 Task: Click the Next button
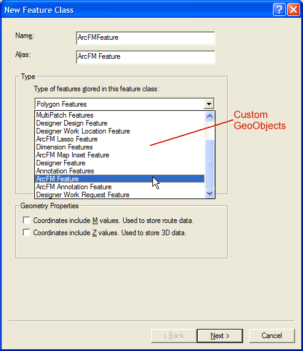click(x=220, y=336)
